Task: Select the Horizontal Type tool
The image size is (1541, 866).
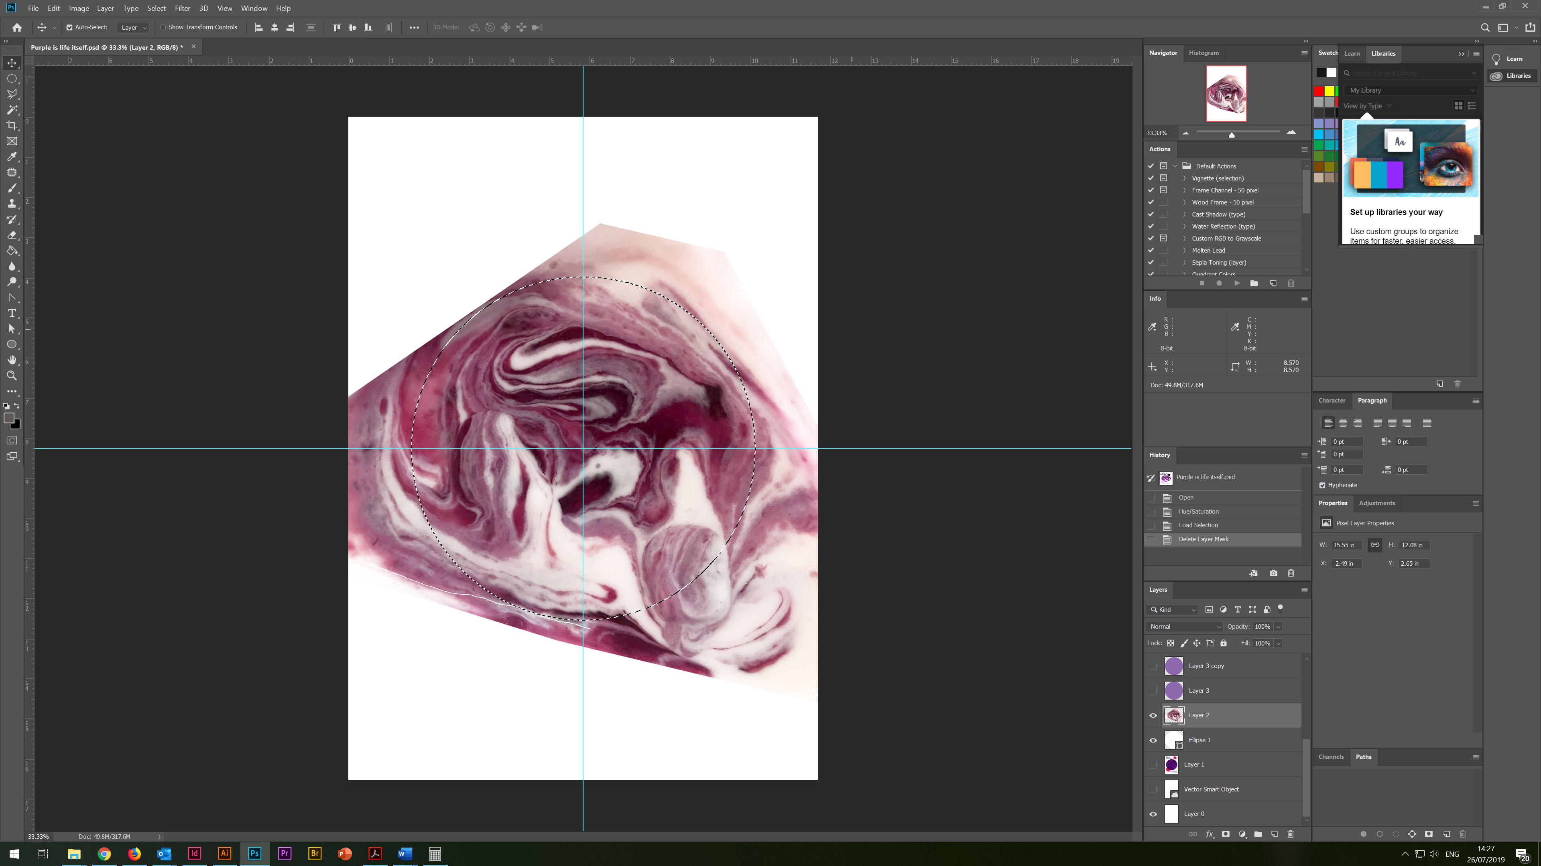Action: click(12, 313)
